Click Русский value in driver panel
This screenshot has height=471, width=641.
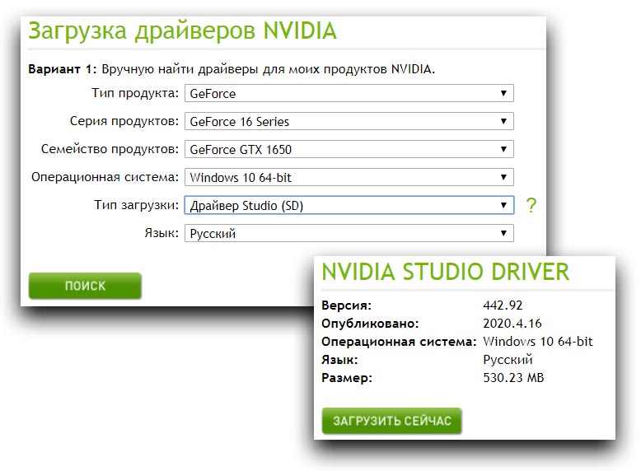(508, 360)
